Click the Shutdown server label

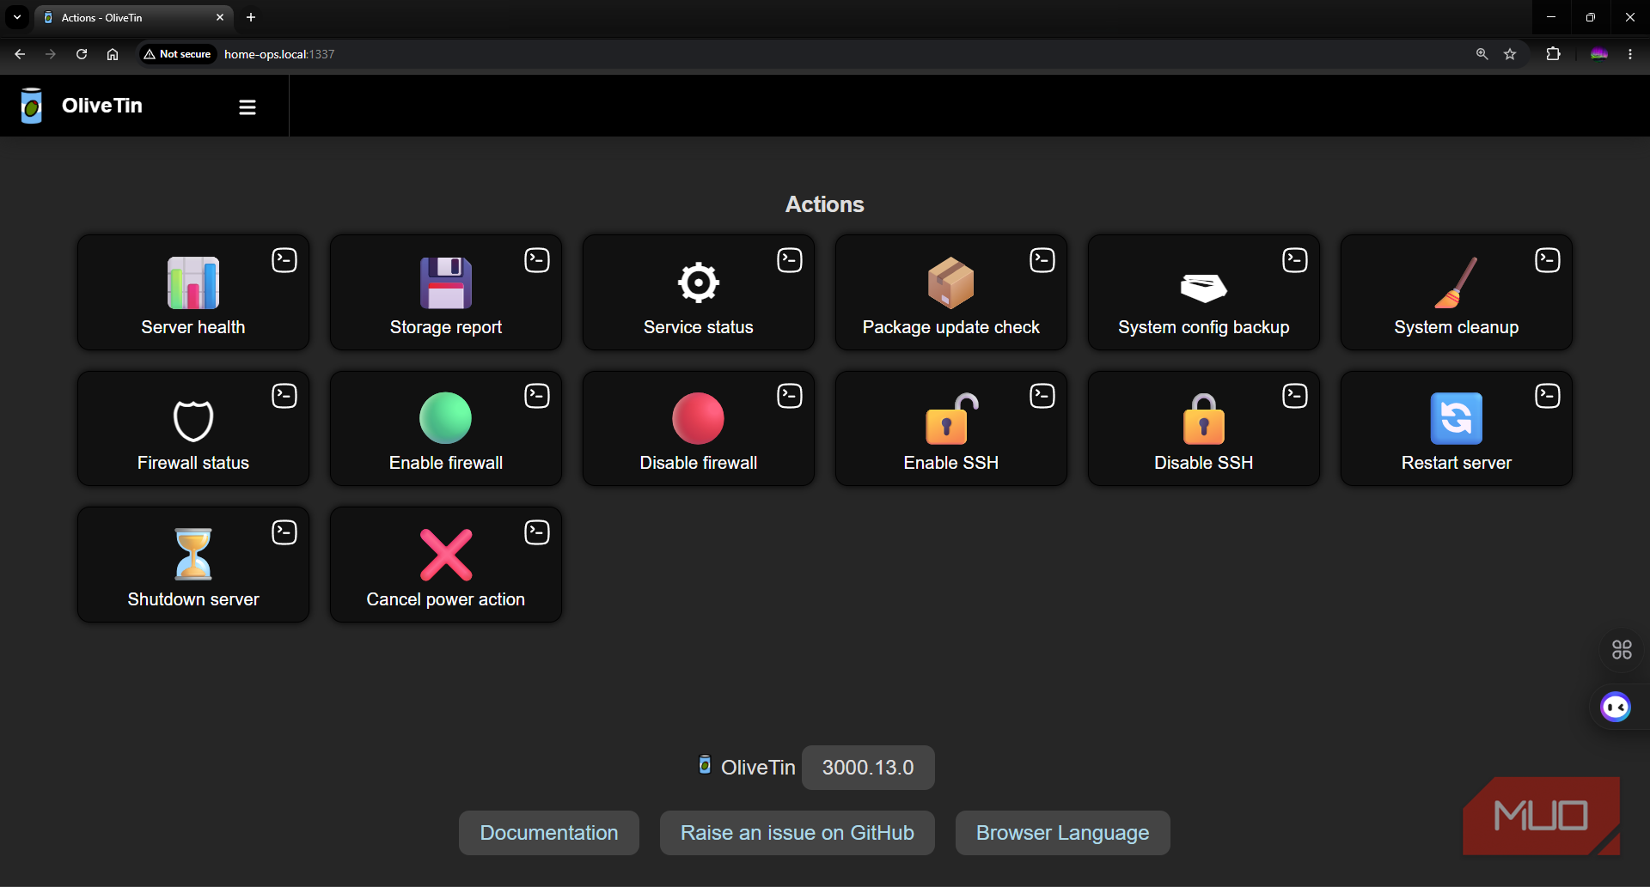tap(193, 599)
